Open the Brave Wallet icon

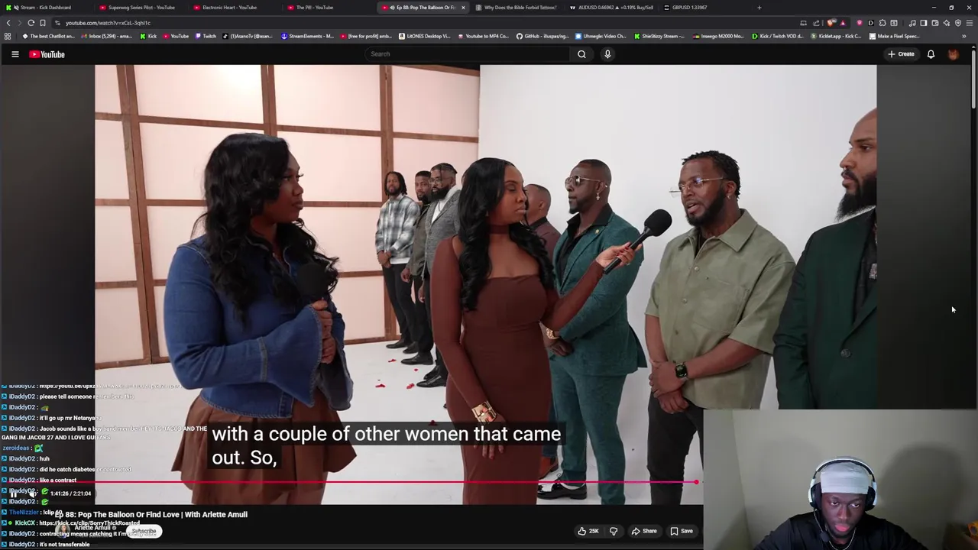pos(935,23)
